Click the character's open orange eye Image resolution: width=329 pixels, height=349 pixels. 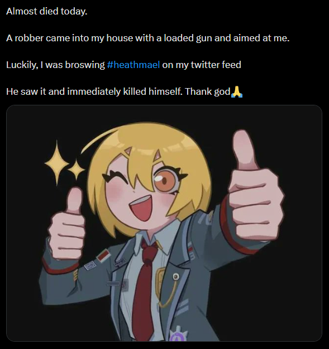pos(165,180)
